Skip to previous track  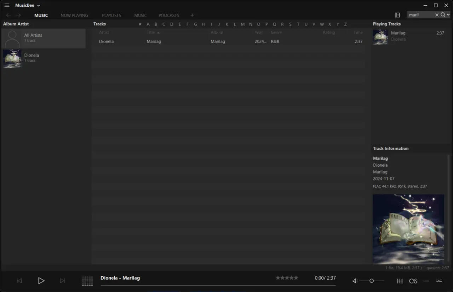19,281
